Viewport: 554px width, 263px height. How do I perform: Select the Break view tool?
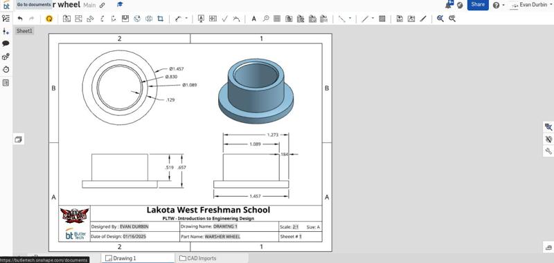tap(149, 19)
